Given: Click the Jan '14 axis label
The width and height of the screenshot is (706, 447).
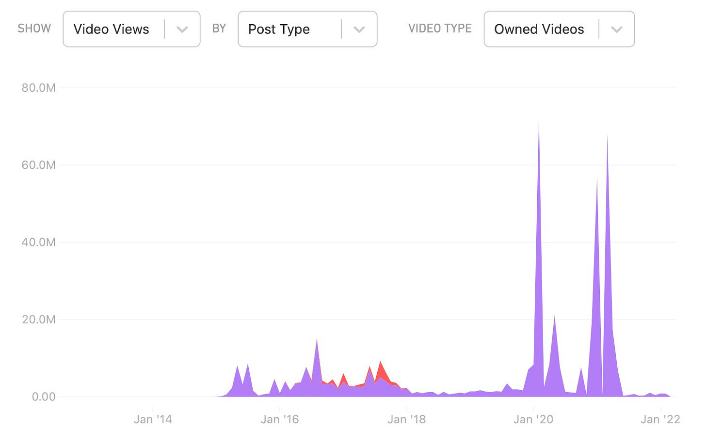Looking at the screenshot, I should [x=153, y=419].
